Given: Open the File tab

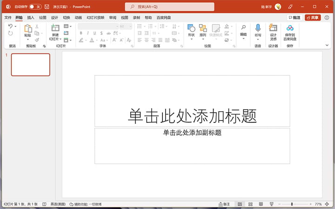Looking at the screenshot, I should (x=8, y=18).
